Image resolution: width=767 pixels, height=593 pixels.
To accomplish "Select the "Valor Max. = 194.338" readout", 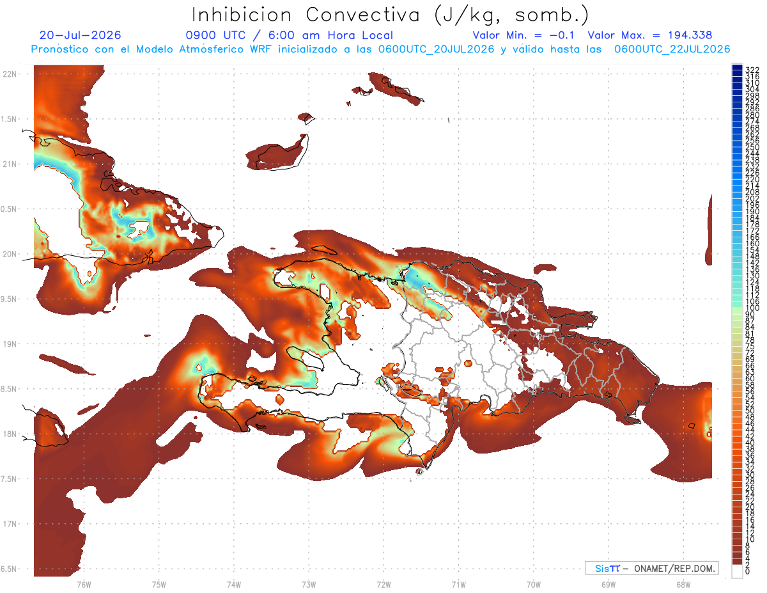I will (x=650, y=35).
